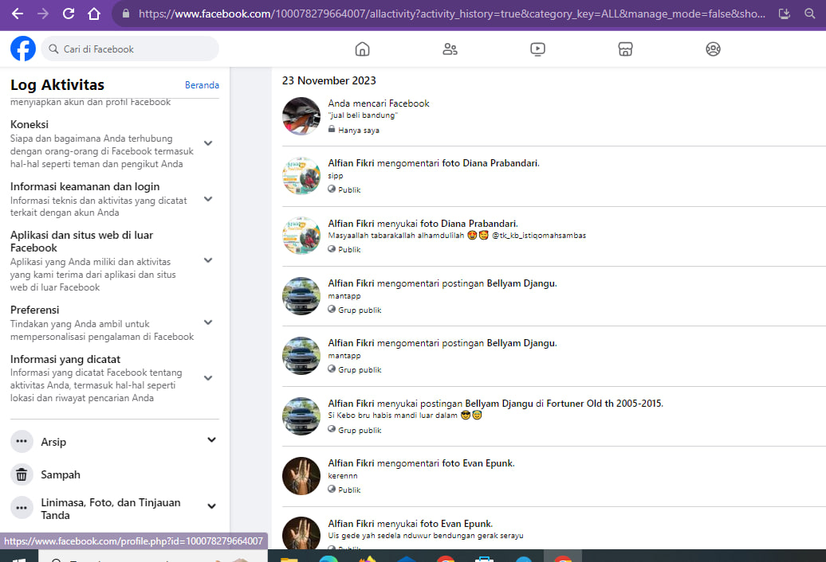Open the Watch video icon
This screenshot has width=826, height=562.
pyautogui.click(x=537, y=49)
